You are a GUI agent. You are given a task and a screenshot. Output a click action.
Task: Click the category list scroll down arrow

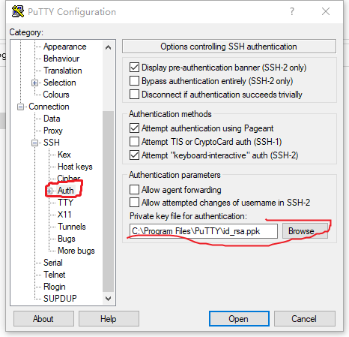(x=108, y=299)
